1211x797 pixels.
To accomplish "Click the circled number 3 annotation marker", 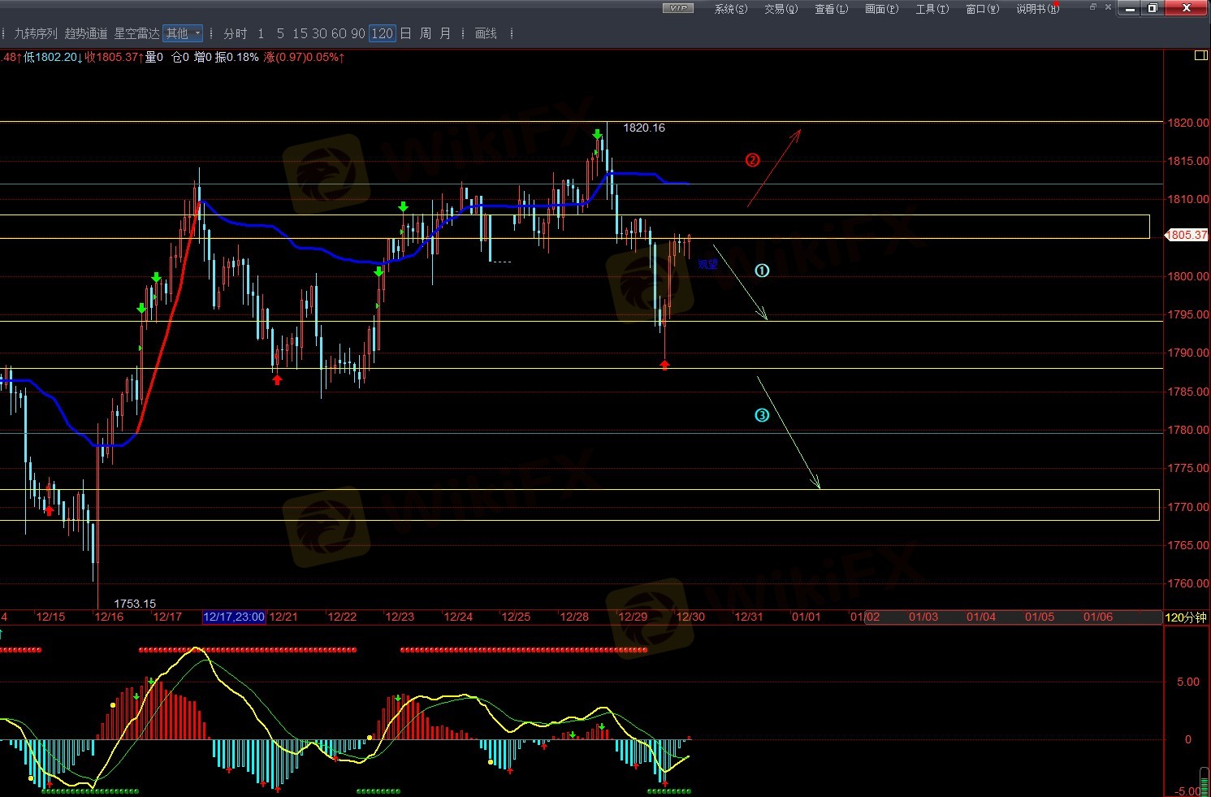I will coord(762,415).
